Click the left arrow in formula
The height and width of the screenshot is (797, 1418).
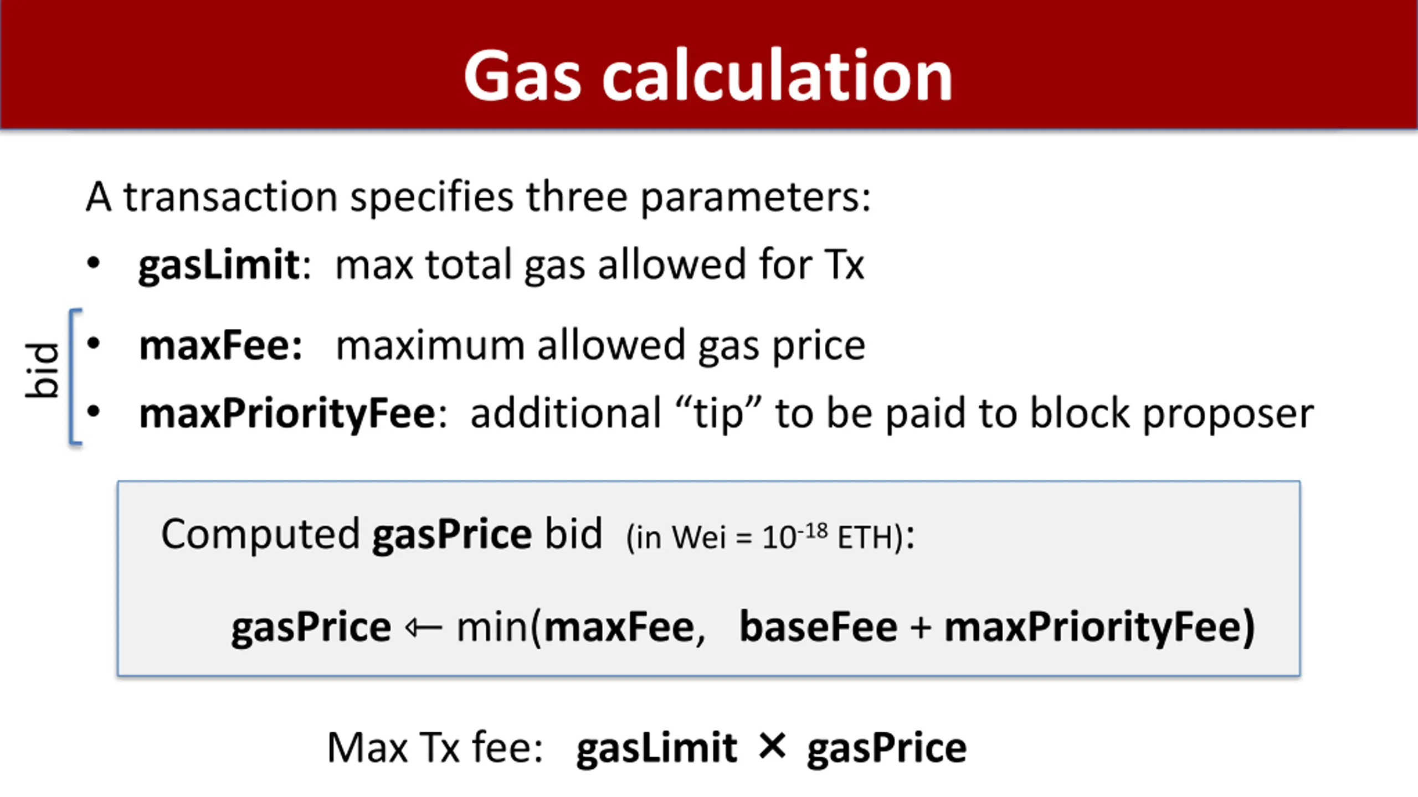click(x=424, y=628)
